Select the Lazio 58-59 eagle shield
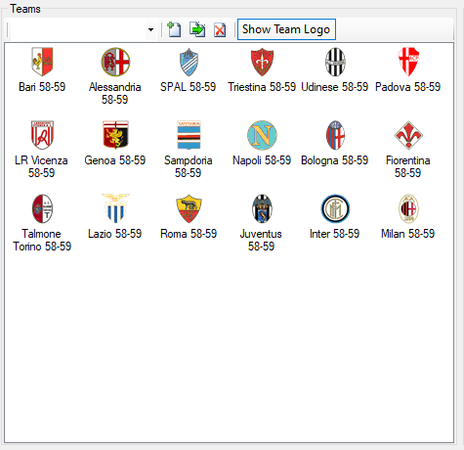464x450 pixels. pyautogui.click(x=115, y=208)
